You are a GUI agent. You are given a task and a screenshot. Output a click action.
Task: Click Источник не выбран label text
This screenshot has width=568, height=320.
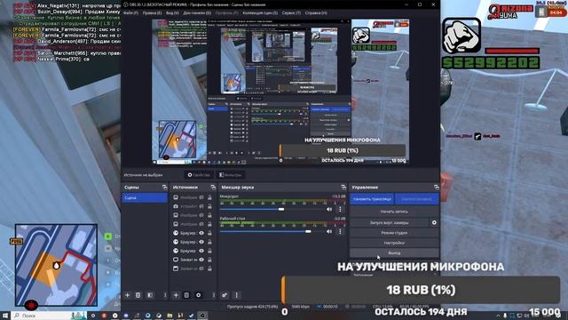143,175
